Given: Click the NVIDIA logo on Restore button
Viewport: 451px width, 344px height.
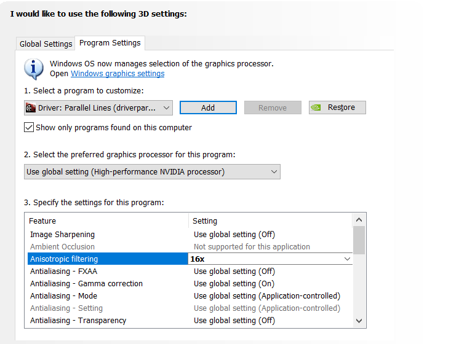Looking at the screenshot, I should point(316,107).
